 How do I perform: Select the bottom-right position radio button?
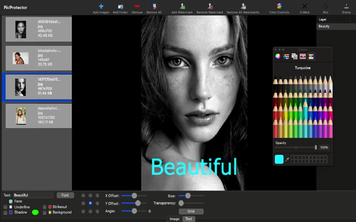coord(97,211)
